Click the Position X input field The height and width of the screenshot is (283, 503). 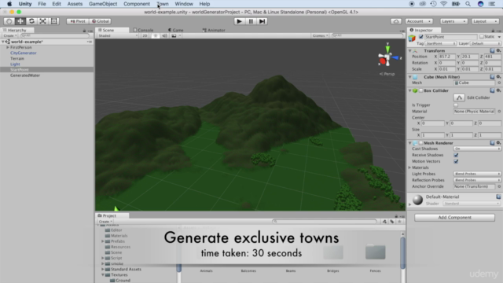click(x=447, y=57)
